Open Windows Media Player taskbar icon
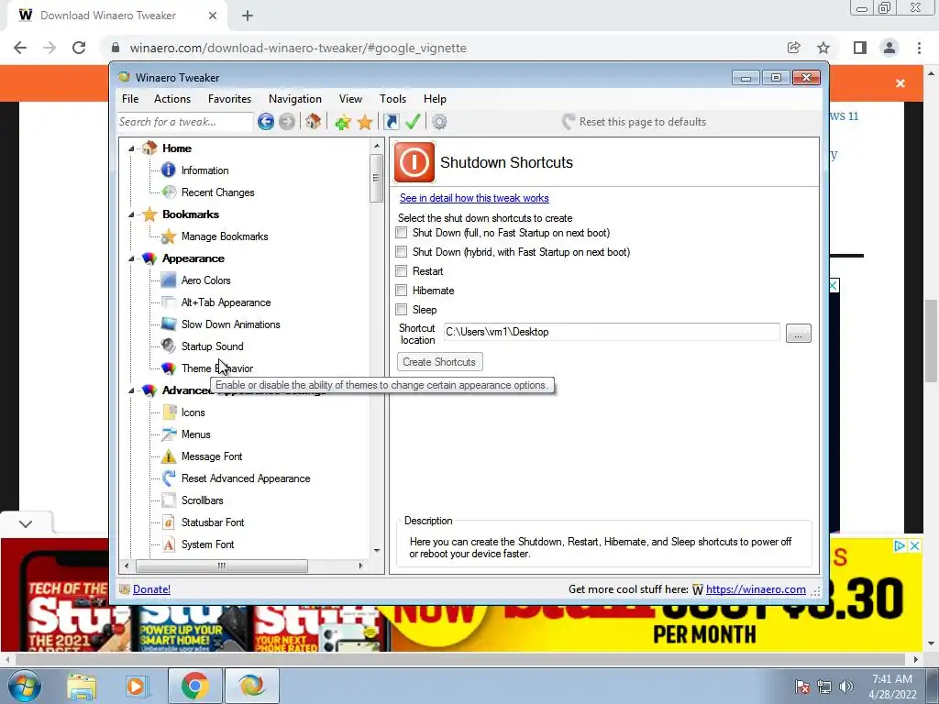939x704 pixels. click(138, 686)
